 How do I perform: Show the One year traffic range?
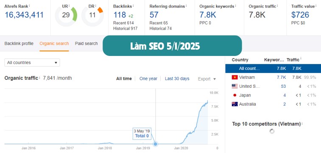point(148,78)
